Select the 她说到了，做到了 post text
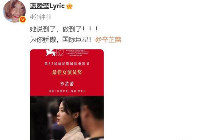The width and height of the screenshot is (204, 140). tap(64, 29)
